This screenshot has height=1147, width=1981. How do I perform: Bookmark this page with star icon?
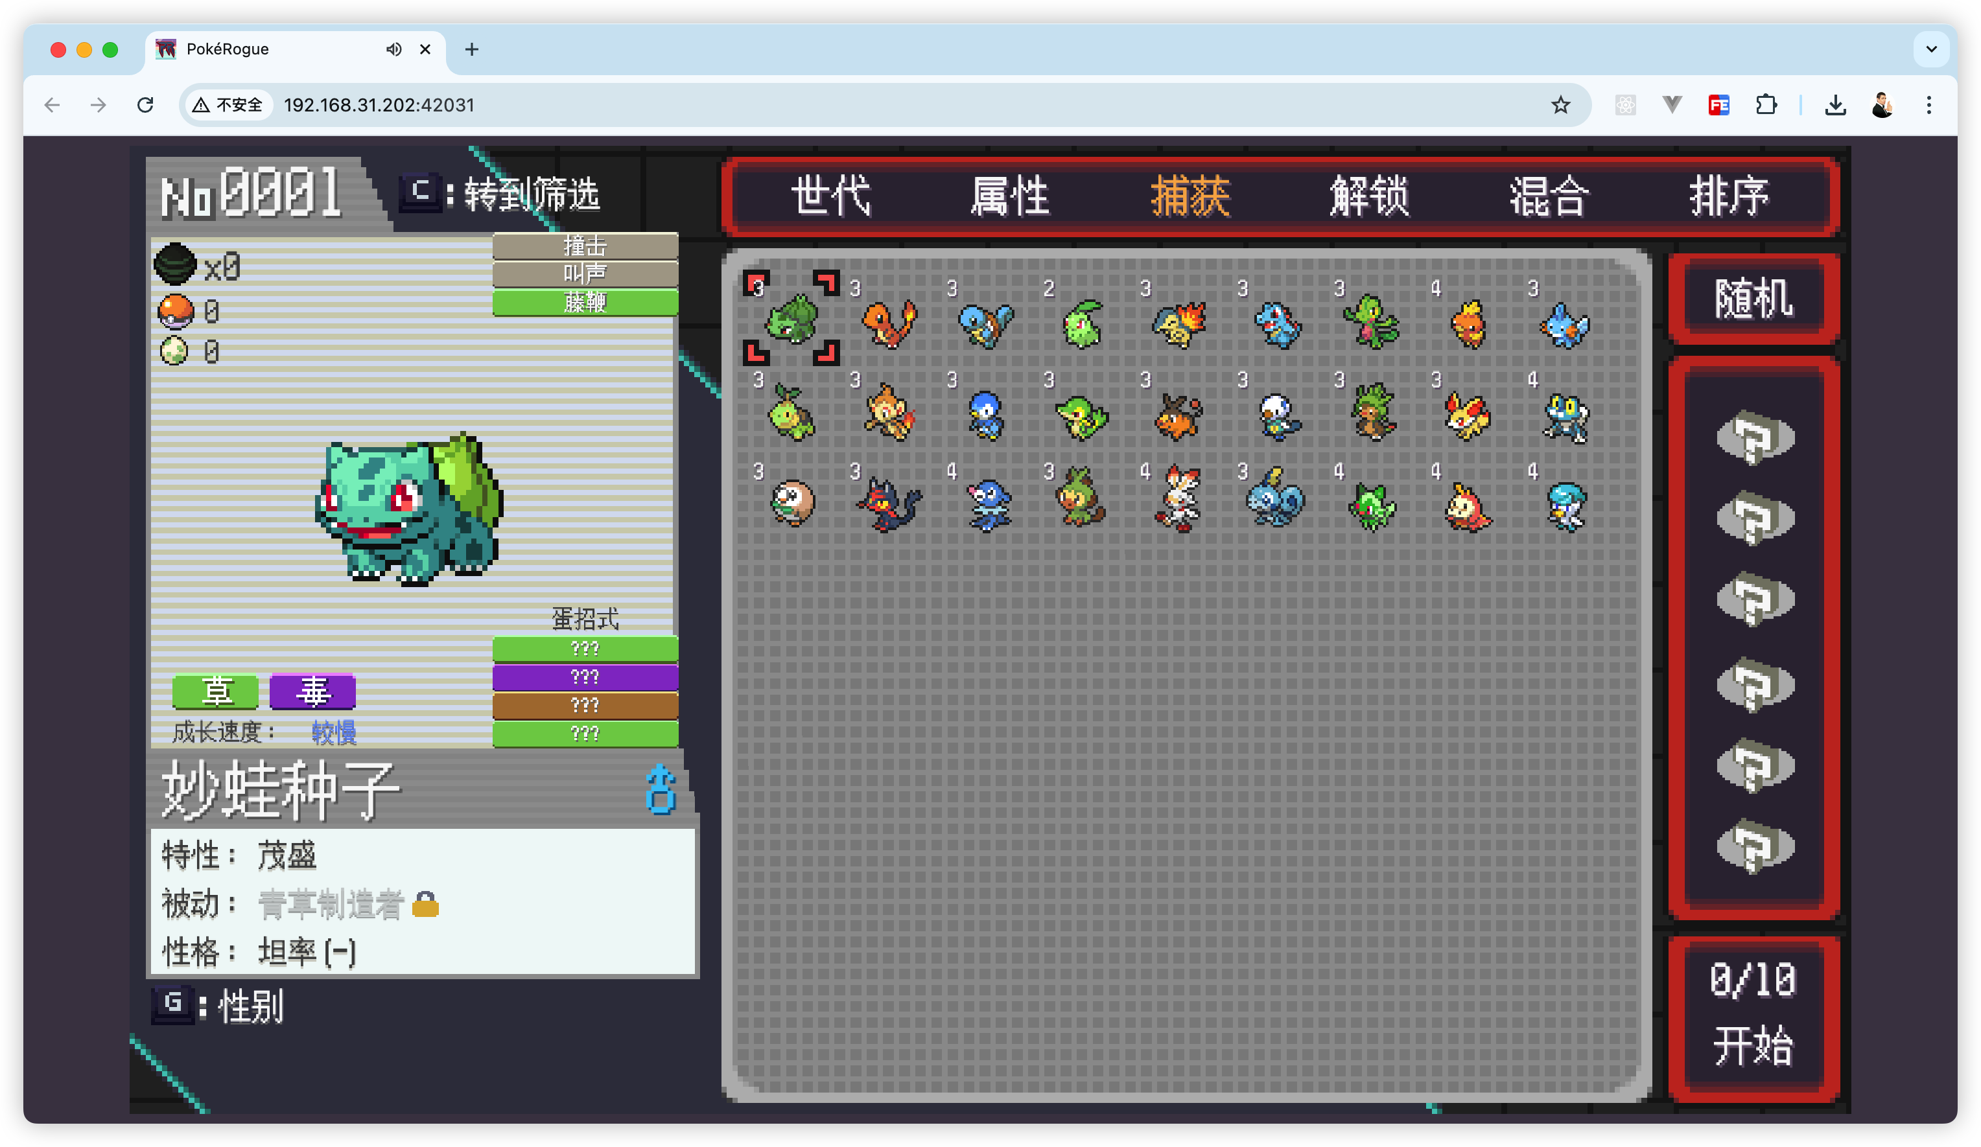tap(1560, 105)
